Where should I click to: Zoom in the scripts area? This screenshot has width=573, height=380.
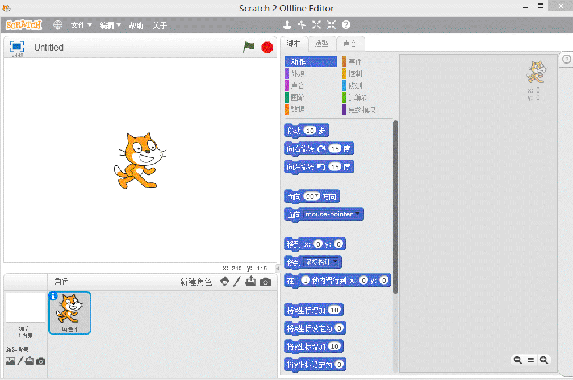click(x=544, y=360)
